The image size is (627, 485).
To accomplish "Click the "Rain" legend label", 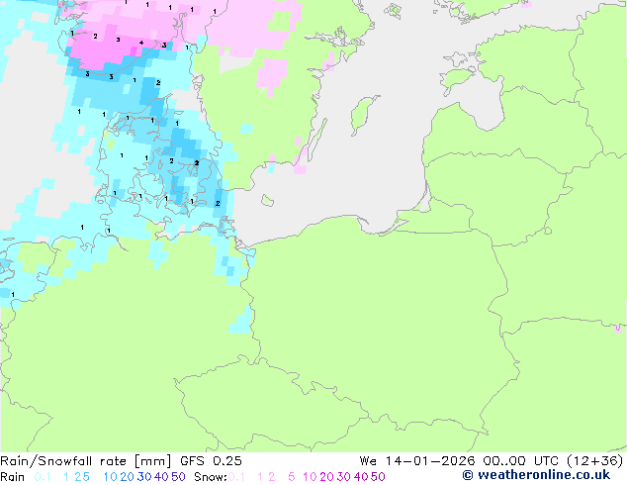I will point(13,477).
